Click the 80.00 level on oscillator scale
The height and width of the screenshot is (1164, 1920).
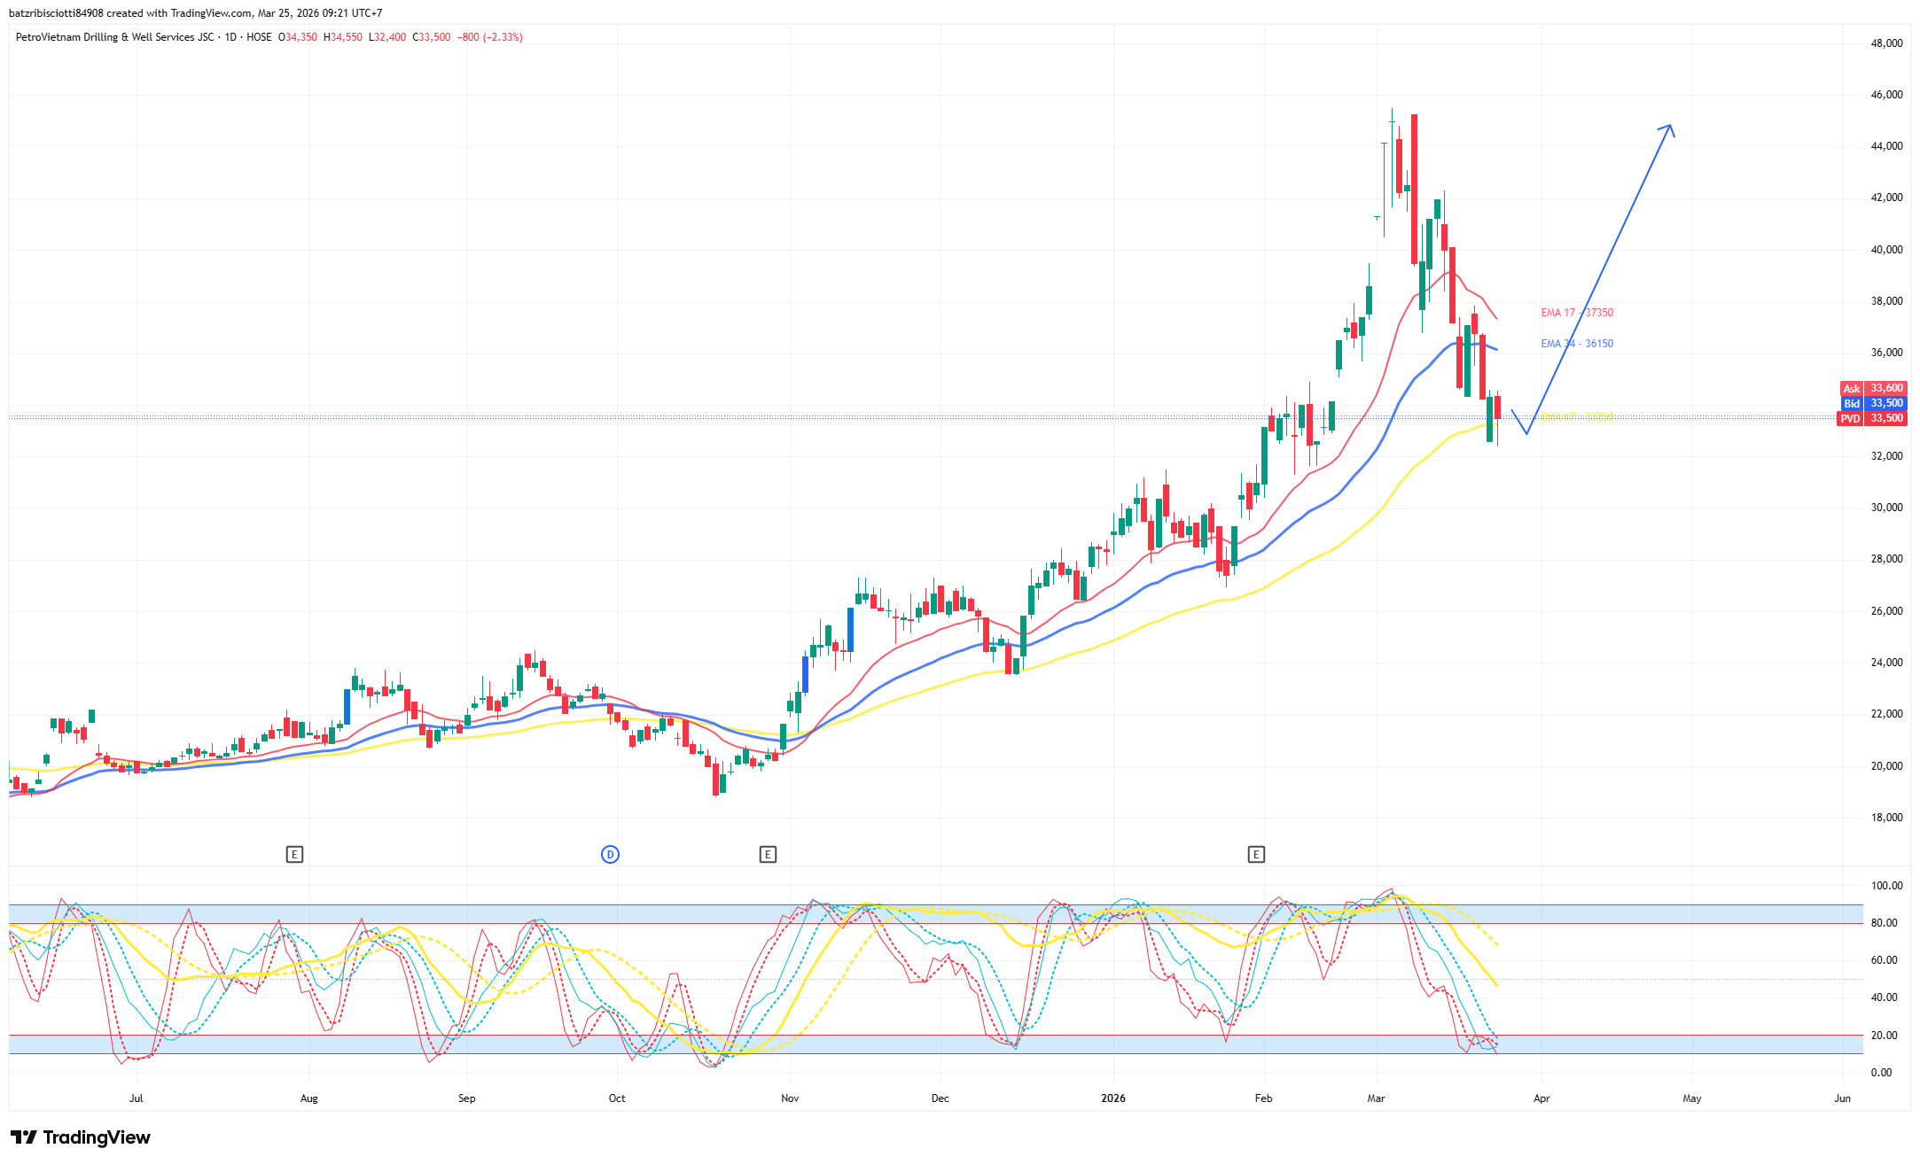(x=1886, y=923)
